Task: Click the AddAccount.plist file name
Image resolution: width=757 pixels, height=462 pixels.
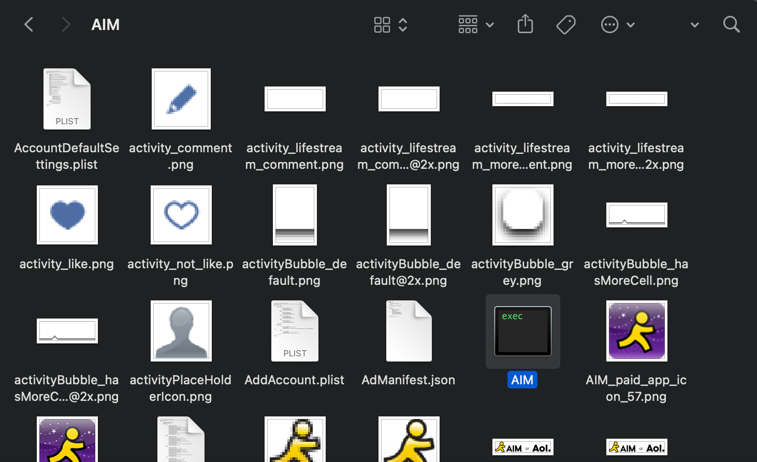Action: pyautogui.click(x=295, y=380)
